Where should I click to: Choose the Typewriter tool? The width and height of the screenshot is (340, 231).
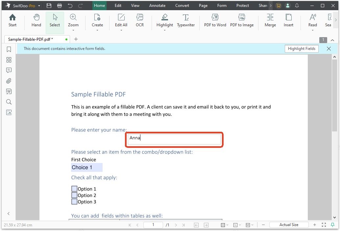coord(186,21)
